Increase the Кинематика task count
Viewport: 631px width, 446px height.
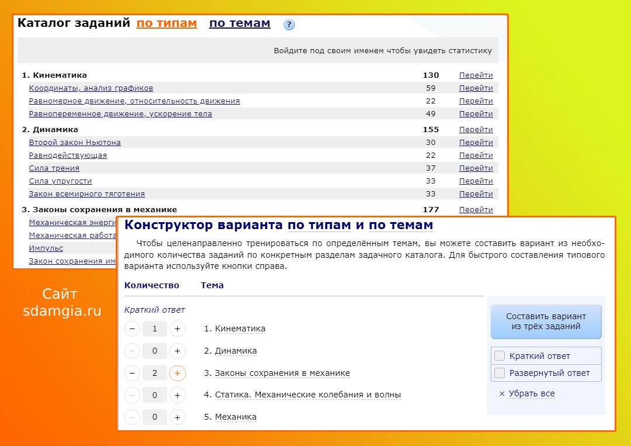click(178, 329)
